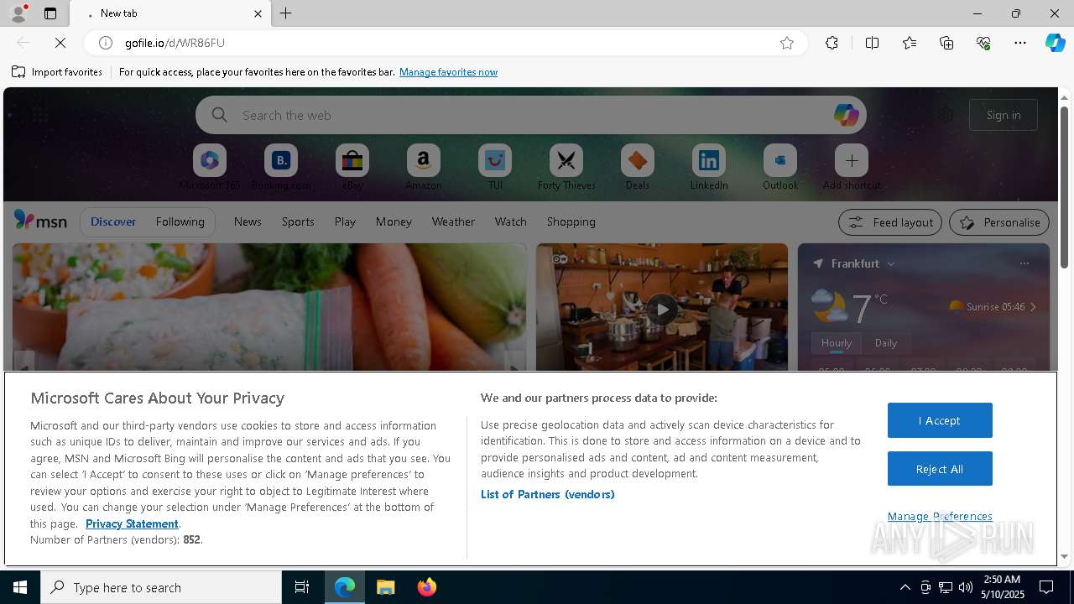Screen dimensions: 1074x604
Task: Play the kitchen video
Action: 662,309
